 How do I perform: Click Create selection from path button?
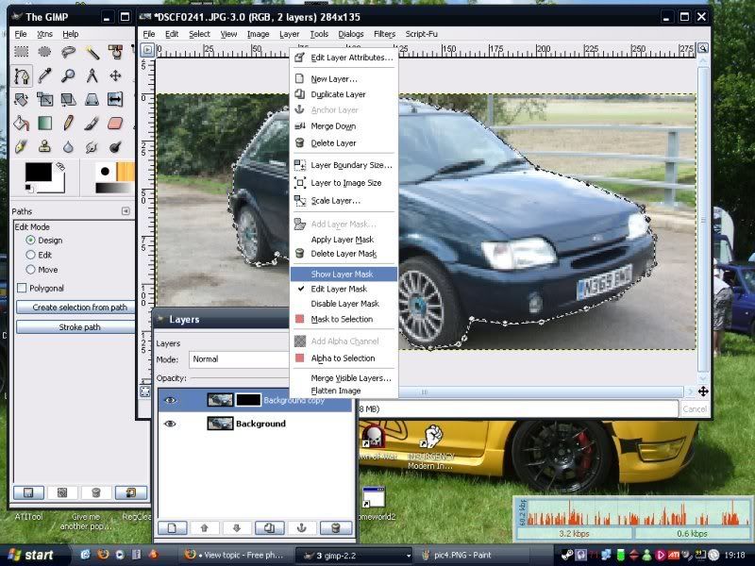(76, 308)
